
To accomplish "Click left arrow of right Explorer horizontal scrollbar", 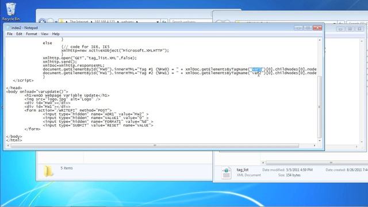I will [263, 163].
